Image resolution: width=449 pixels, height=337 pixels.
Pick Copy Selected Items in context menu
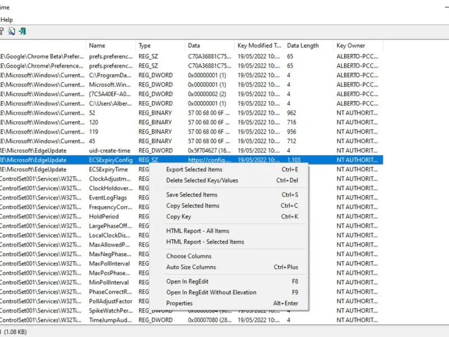(229, 206)
